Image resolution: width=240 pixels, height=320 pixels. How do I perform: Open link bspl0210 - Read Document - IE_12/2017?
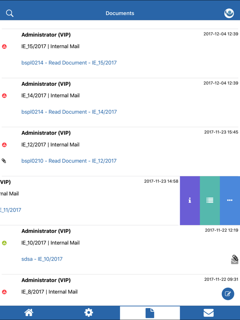pyautogui.click(x=69, y=161)
